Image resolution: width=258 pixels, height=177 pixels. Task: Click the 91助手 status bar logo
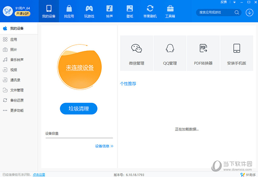tap(248, 175)
